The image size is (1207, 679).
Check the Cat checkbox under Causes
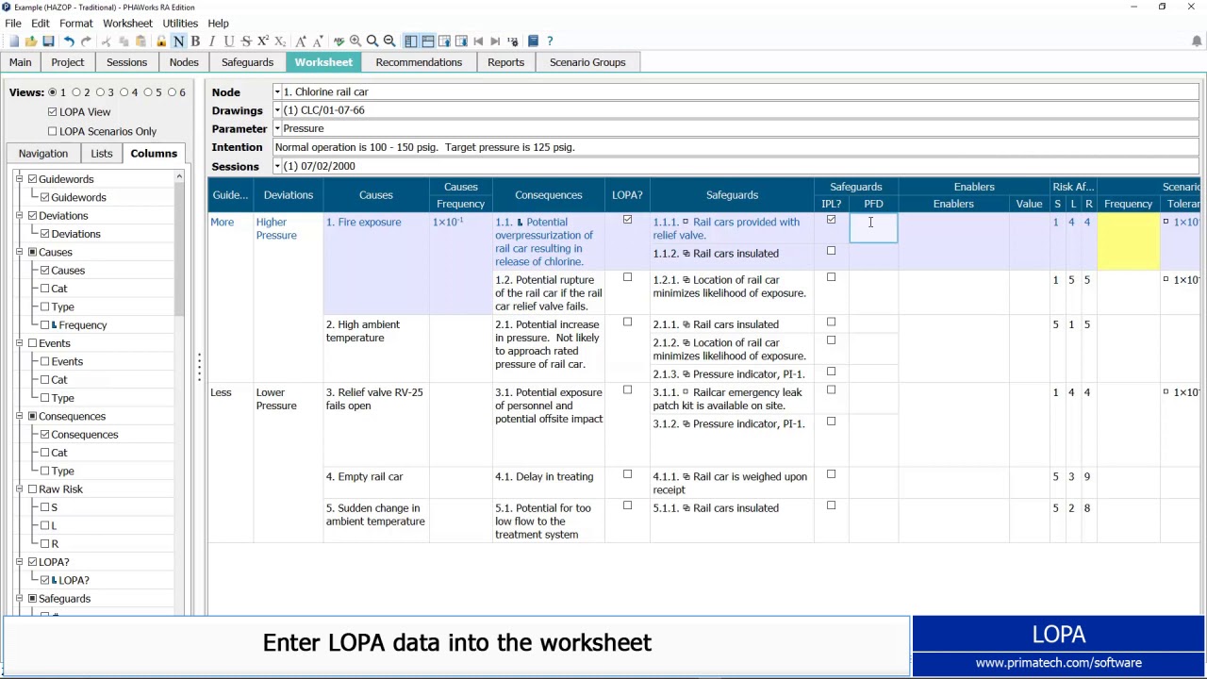44,289
